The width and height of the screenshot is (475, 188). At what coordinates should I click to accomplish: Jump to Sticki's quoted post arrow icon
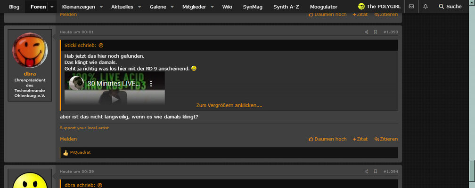click(x=101, y=45)
